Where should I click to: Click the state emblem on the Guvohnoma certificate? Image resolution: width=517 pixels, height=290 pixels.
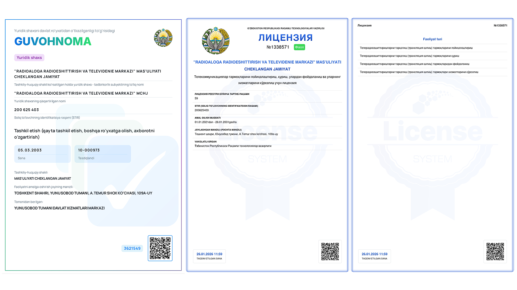point(163,38)
